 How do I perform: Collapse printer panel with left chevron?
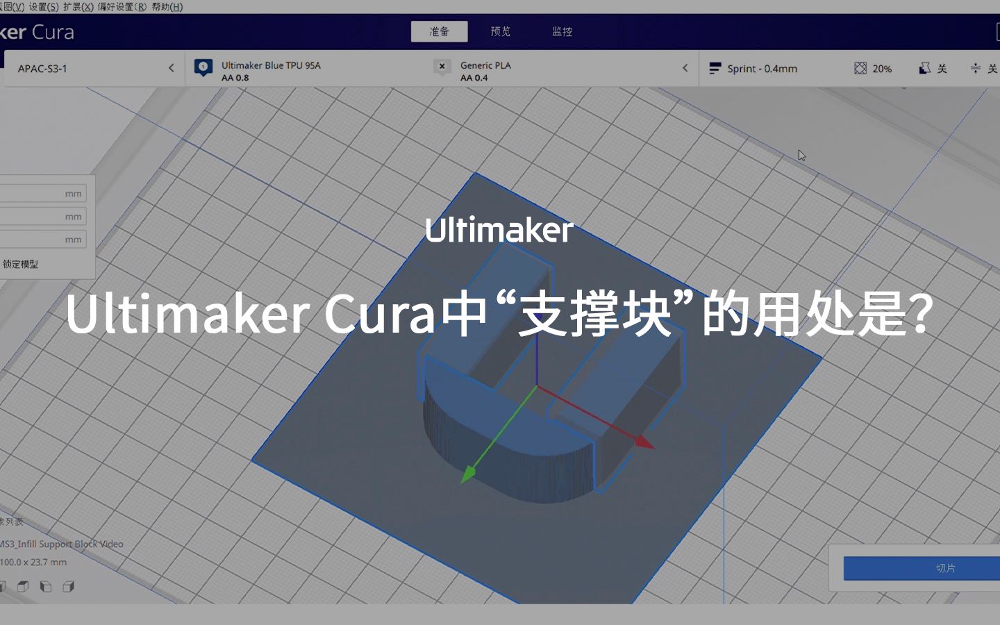click(172, 68)
